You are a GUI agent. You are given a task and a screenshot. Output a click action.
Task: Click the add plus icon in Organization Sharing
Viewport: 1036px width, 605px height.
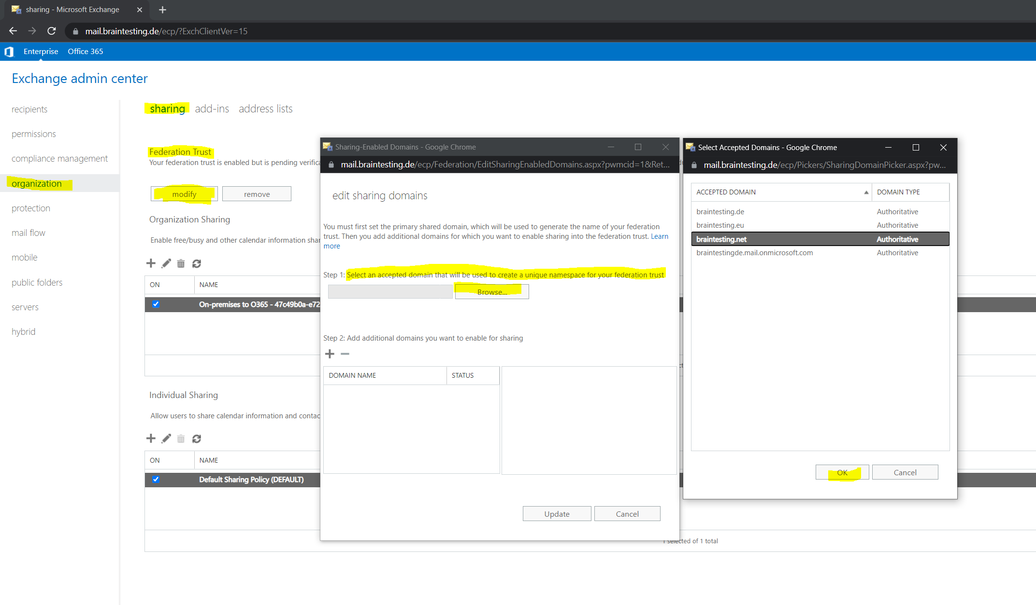pos(151,263)
